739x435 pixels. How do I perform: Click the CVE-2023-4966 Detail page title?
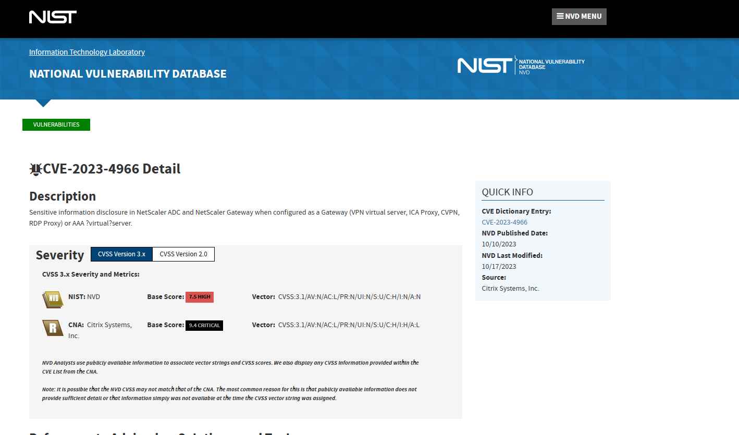tap(112, 169)
